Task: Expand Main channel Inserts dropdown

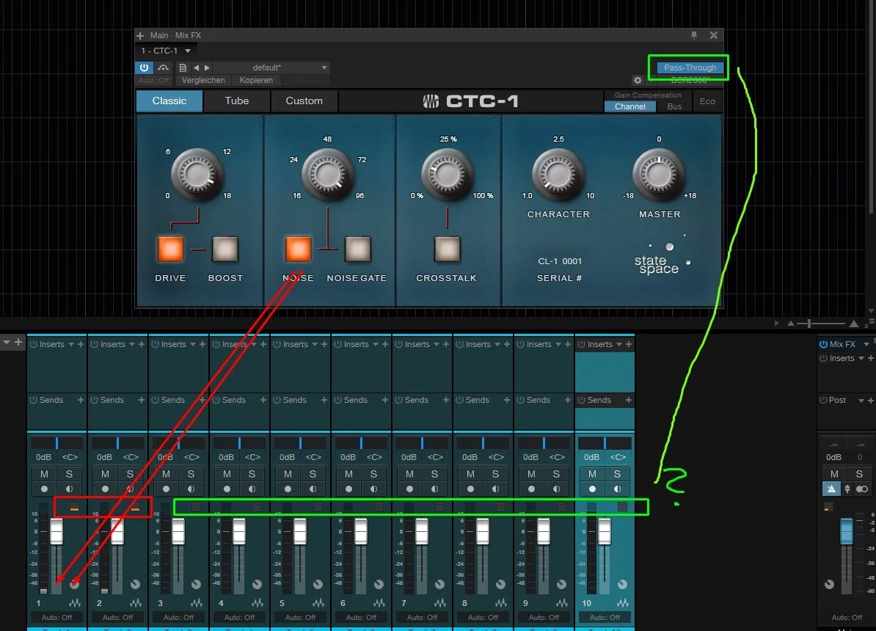Action: click(x=861, y=358)
